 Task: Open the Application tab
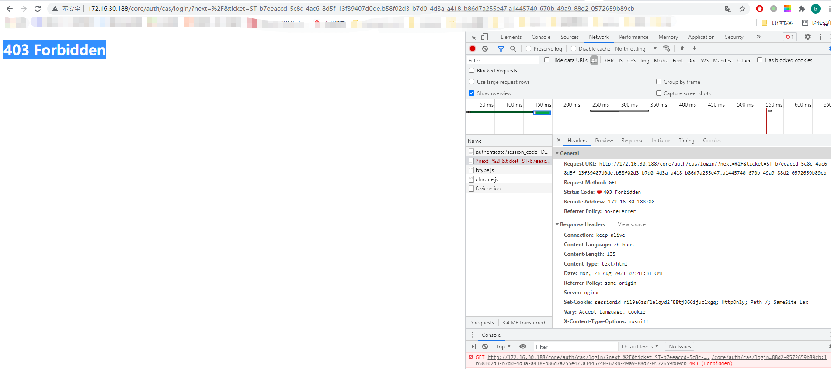701,37
